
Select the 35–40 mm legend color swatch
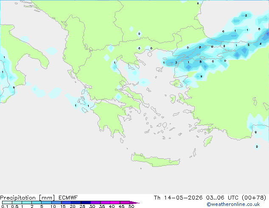coord(105,202)
